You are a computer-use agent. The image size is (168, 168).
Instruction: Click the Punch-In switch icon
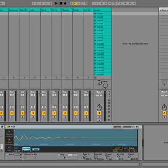pyautogui.click(x=110, y=3)
